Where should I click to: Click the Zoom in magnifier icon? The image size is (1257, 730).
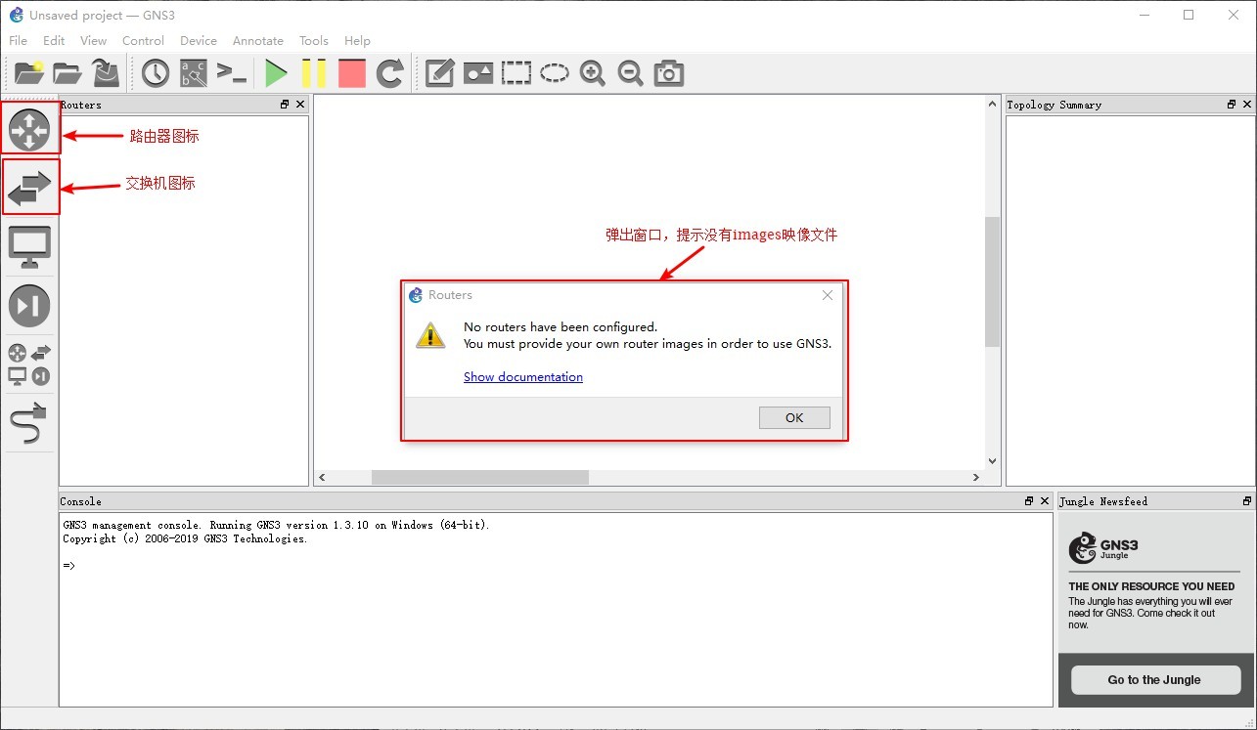click(593, 73)
